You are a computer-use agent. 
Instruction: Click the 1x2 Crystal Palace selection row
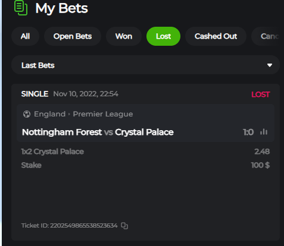tap(145, 152)
